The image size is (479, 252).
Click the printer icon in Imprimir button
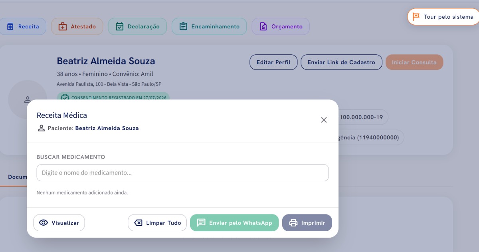tap(293, 223)
